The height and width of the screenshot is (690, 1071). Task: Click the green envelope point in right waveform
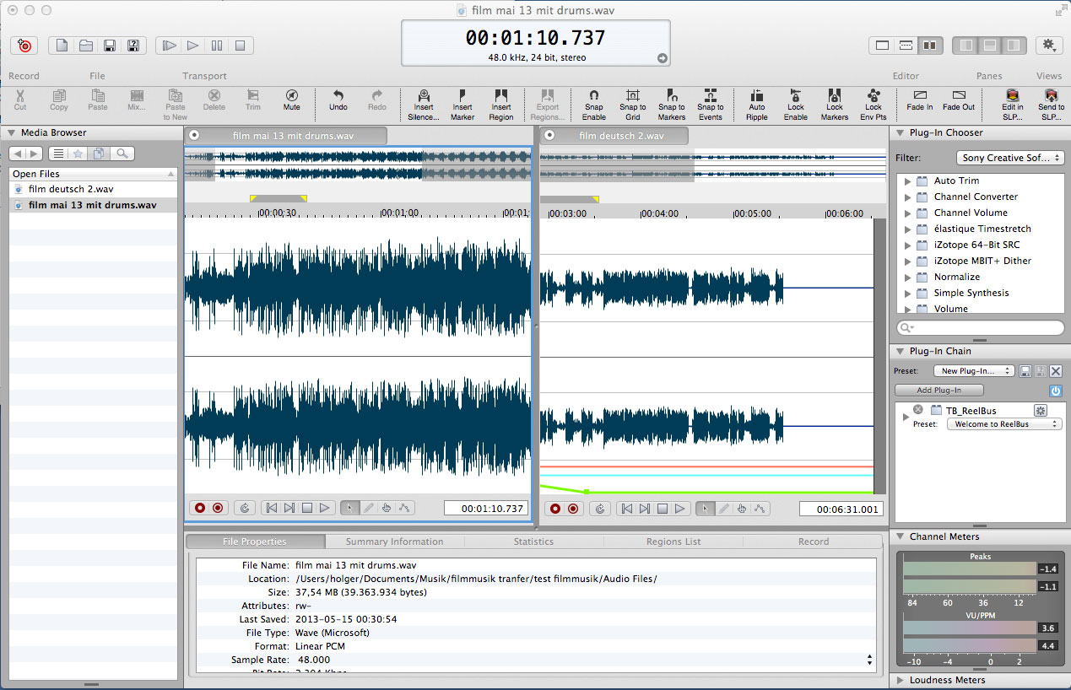pos(586,491)
